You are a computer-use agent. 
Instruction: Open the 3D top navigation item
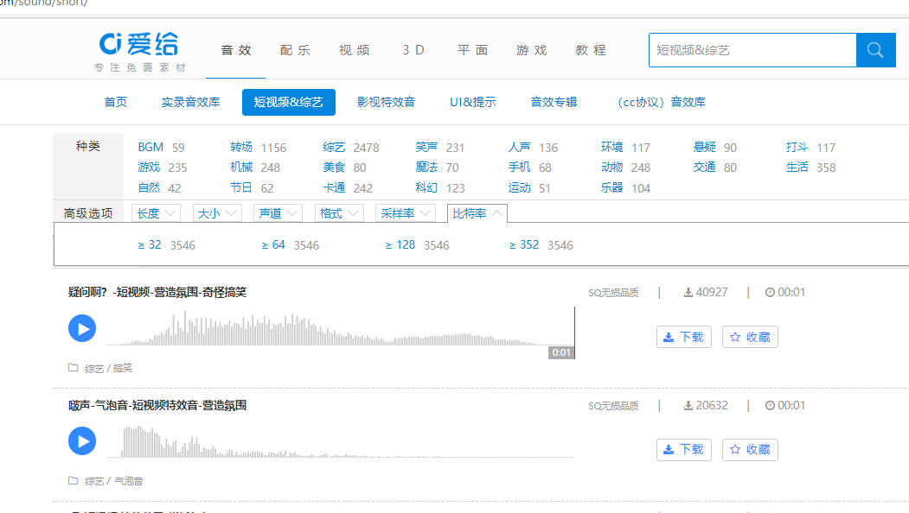413,50
